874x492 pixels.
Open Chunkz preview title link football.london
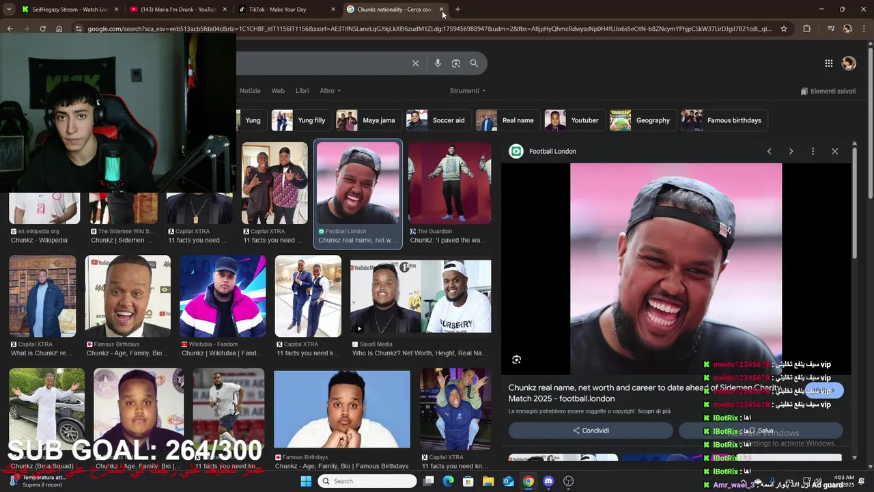pyautogui.click(x=645, y=393)
